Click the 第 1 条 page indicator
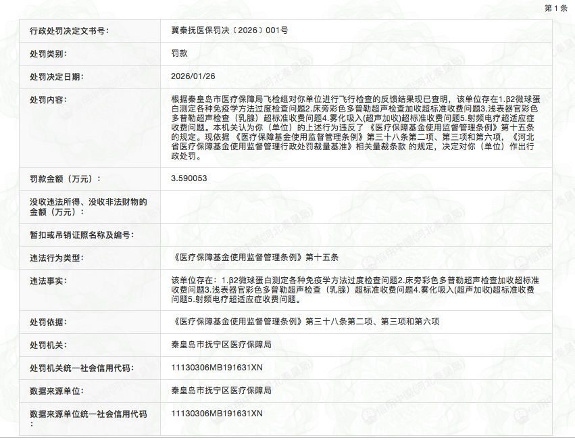Image resolution: width=575 pixels, height=442 pixels. point(556,8)
